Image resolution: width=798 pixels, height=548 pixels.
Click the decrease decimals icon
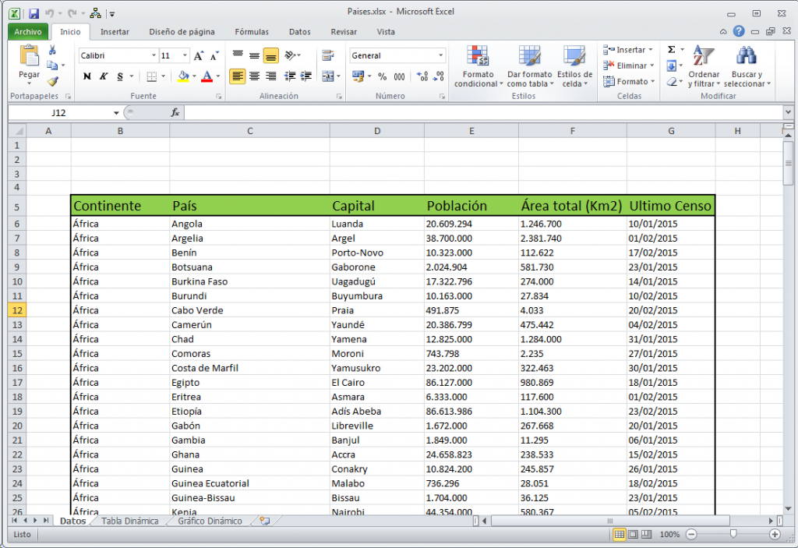[x=439, y=76]
